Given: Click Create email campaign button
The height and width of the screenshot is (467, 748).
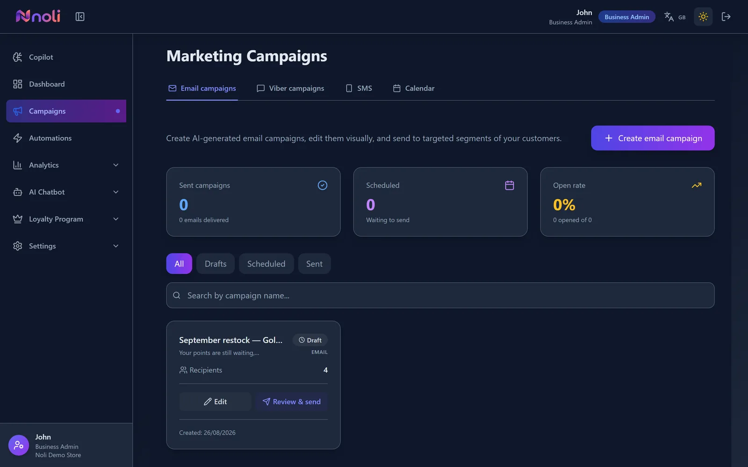Looking at the screenshot, I should point(653,138).
